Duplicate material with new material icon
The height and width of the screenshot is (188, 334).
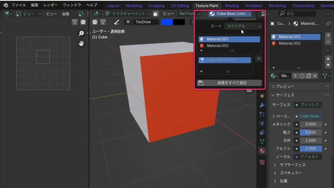point(308,76)
